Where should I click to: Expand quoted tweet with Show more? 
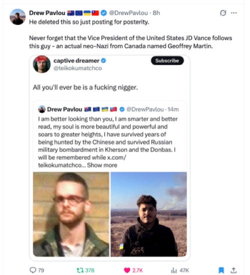tap(102, 165)
